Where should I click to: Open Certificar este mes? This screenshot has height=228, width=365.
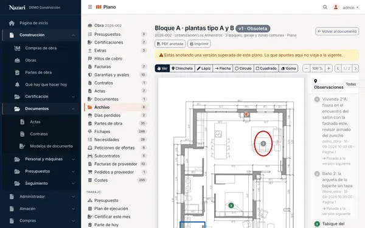pyautogui.click(x=116, y=216)
